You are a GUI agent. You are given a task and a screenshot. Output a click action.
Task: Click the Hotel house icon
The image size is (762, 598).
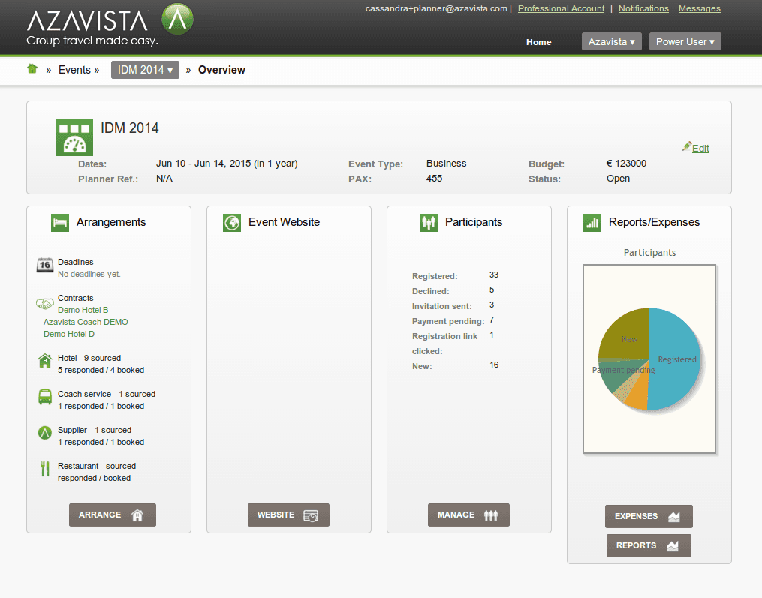click(45, 361)
